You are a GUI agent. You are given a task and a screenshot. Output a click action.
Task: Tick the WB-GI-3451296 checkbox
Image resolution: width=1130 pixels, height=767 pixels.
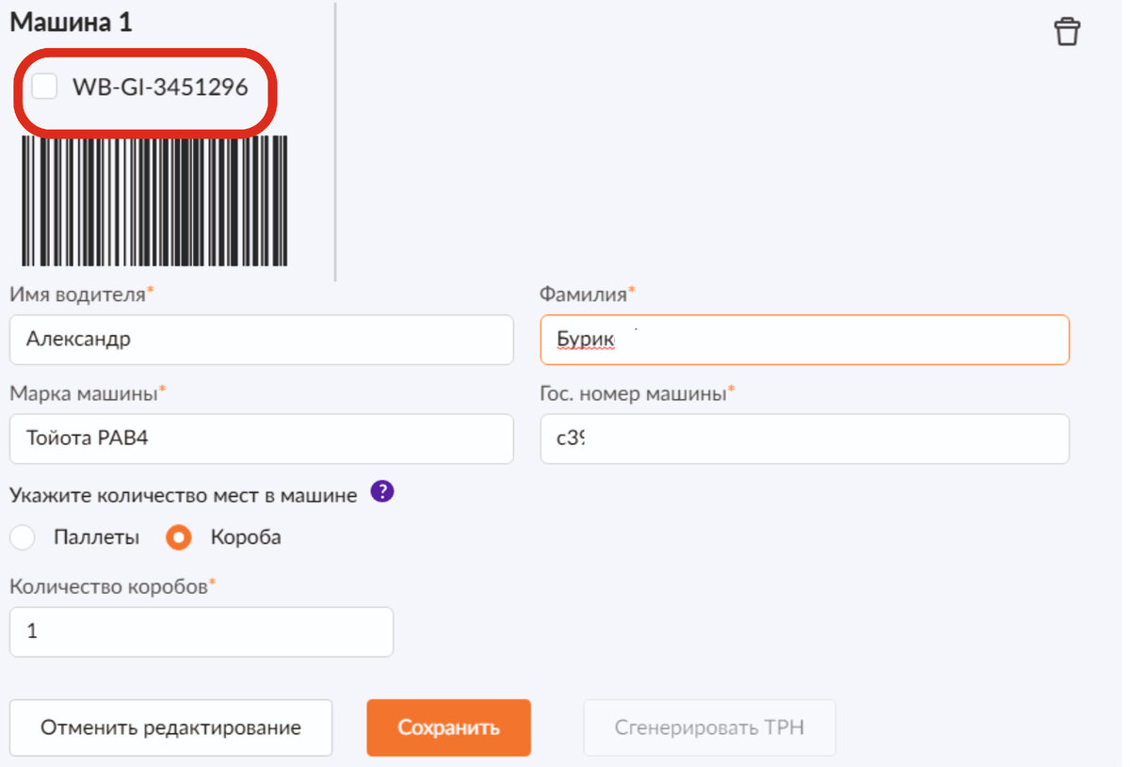44,88
